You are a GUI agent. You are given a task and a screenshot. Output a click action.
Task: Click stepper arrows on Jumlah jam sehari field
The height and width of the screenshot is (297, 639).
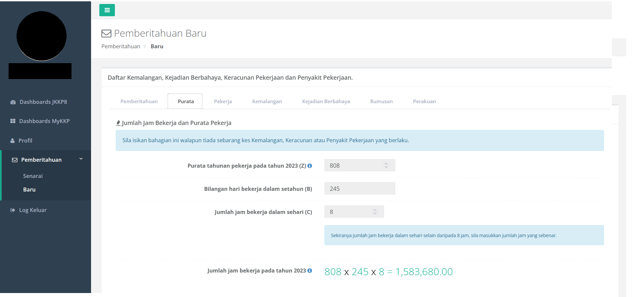tap(375, 212)
